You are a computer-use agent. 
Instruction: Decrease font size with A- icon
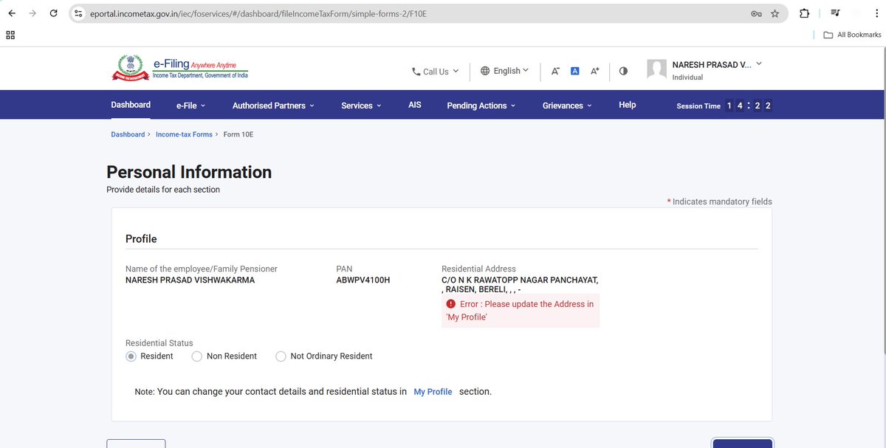[555, 71]
